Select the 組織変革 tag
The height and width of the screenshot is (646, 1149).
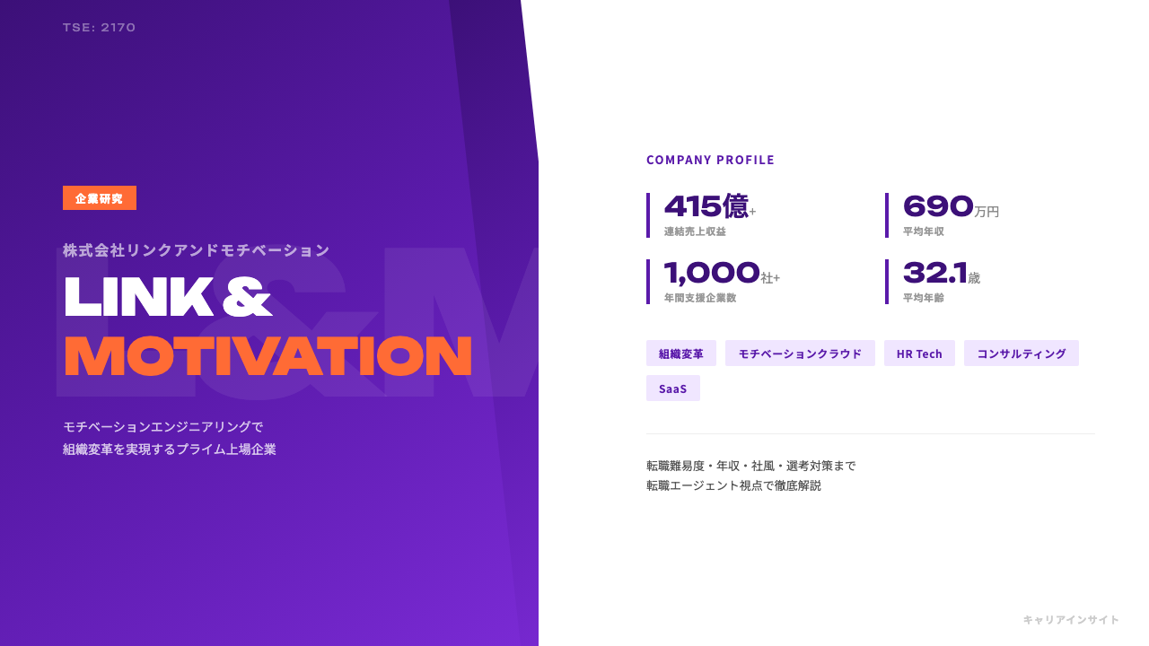coord(681,354)
